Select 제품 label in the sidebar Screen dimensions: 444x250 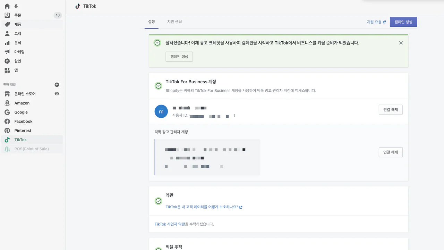(x=18, y=24)
